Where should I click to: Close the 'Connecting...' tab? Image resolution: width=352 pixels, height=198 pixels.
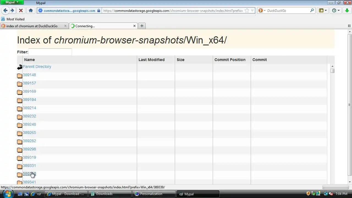coord(134,26)
